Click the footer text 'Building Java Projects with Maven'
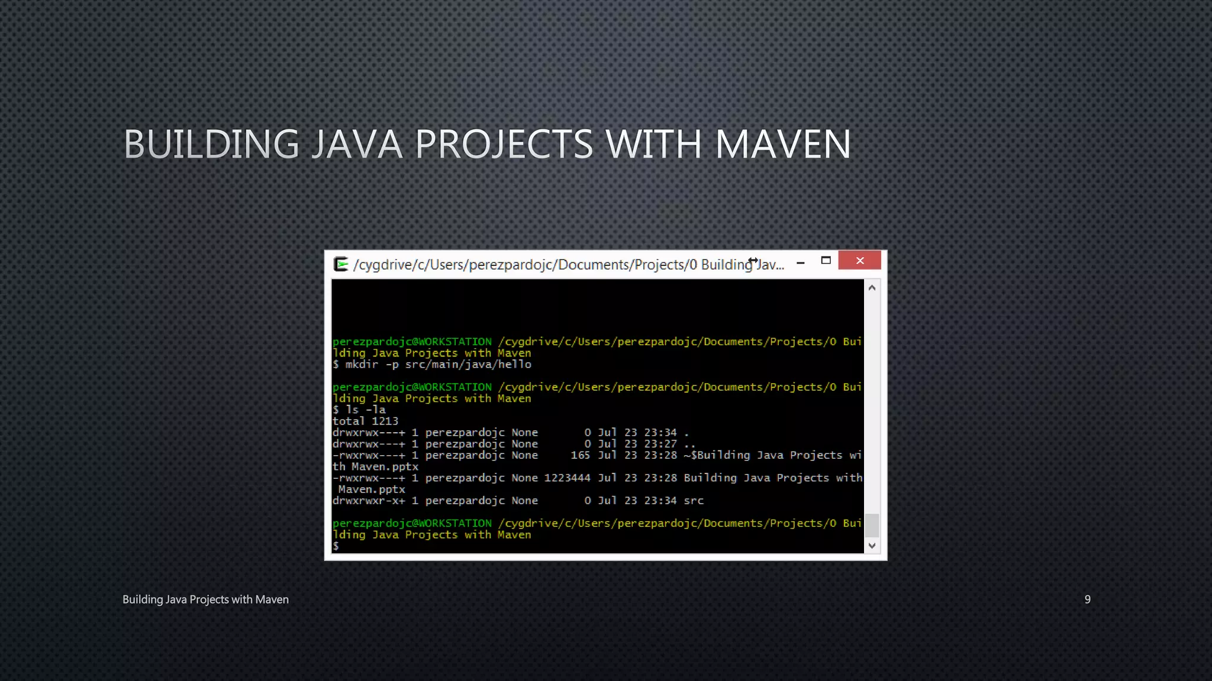The image size is (1212, 681). click(205, 599)
